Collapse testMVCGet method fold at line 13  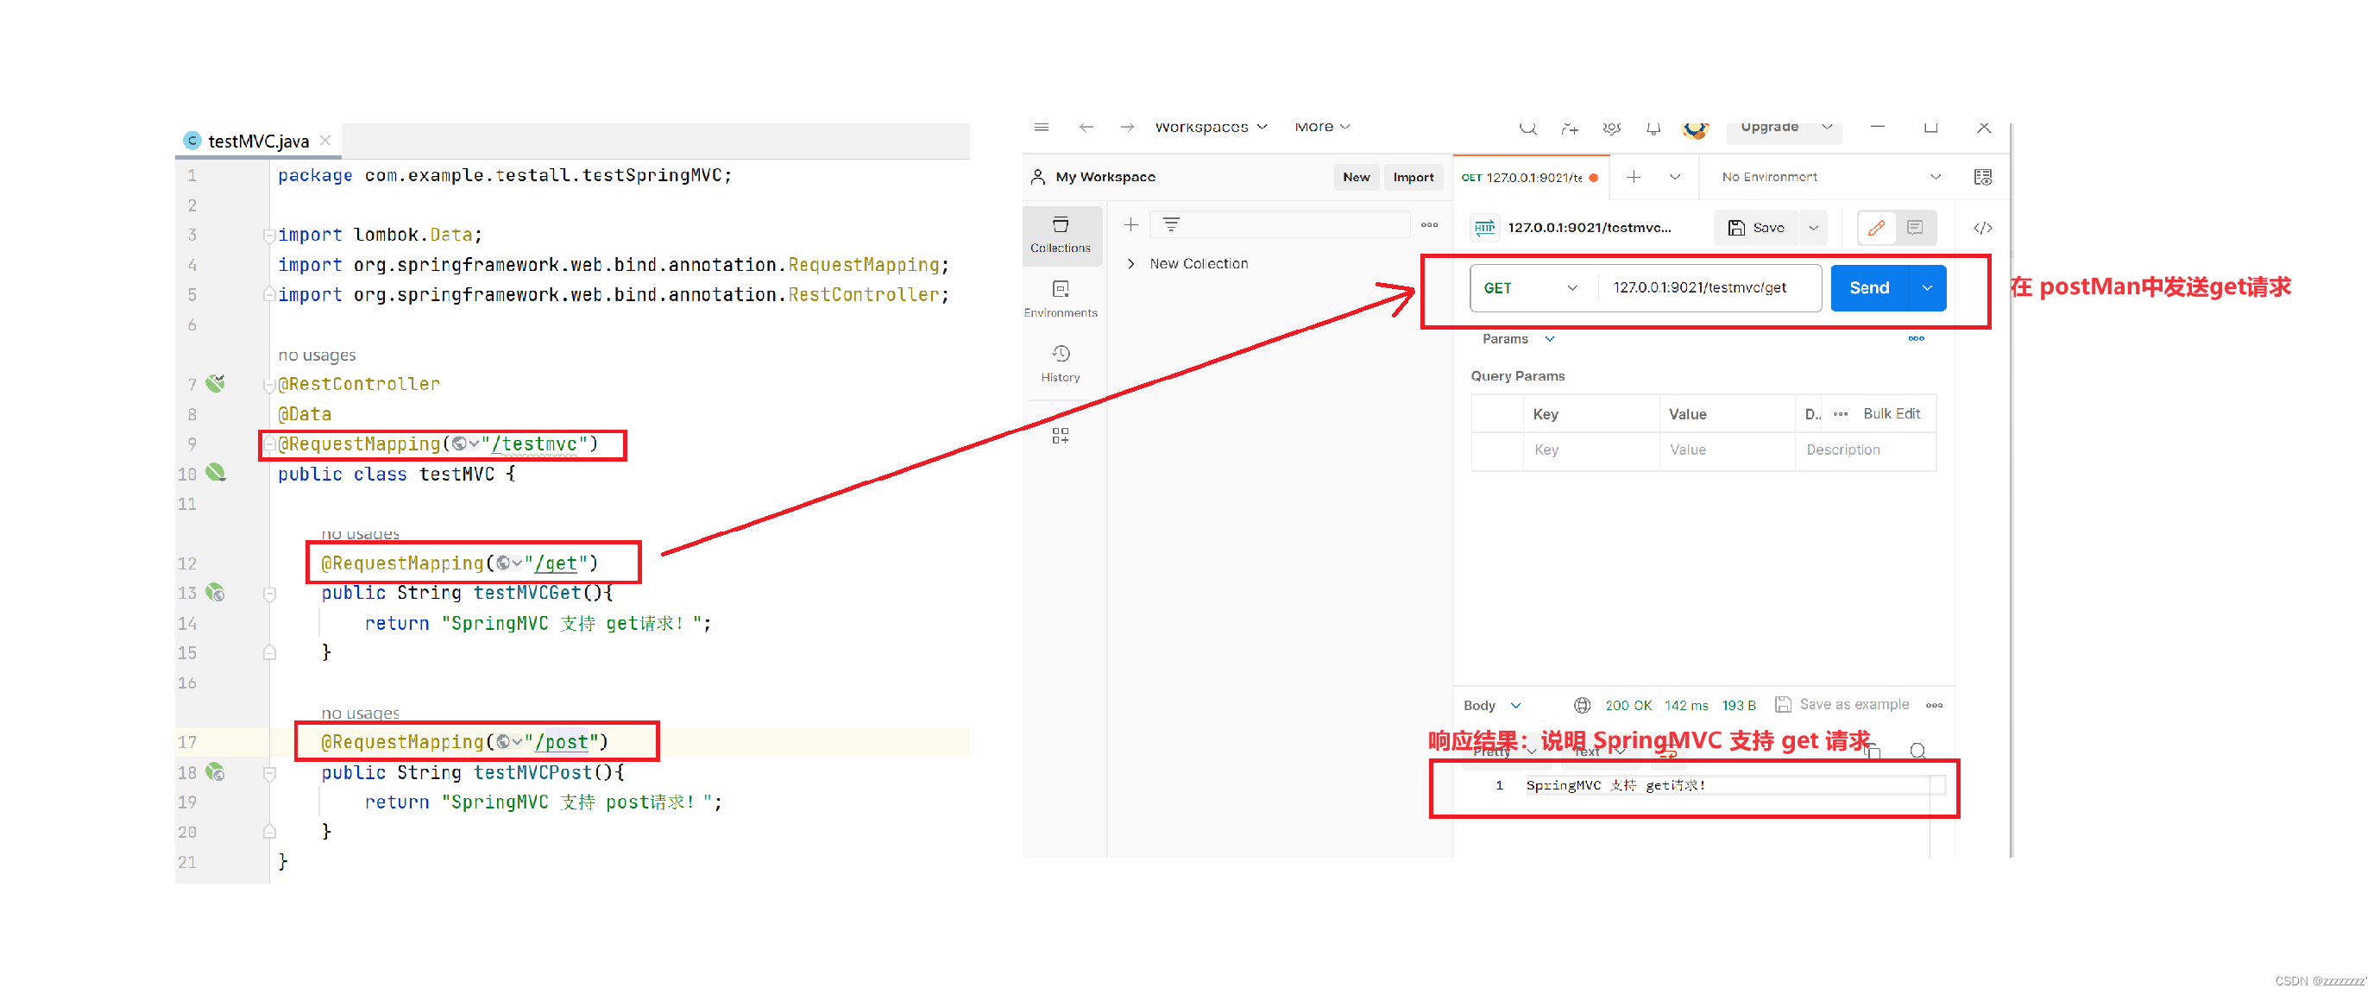[269, 593]
